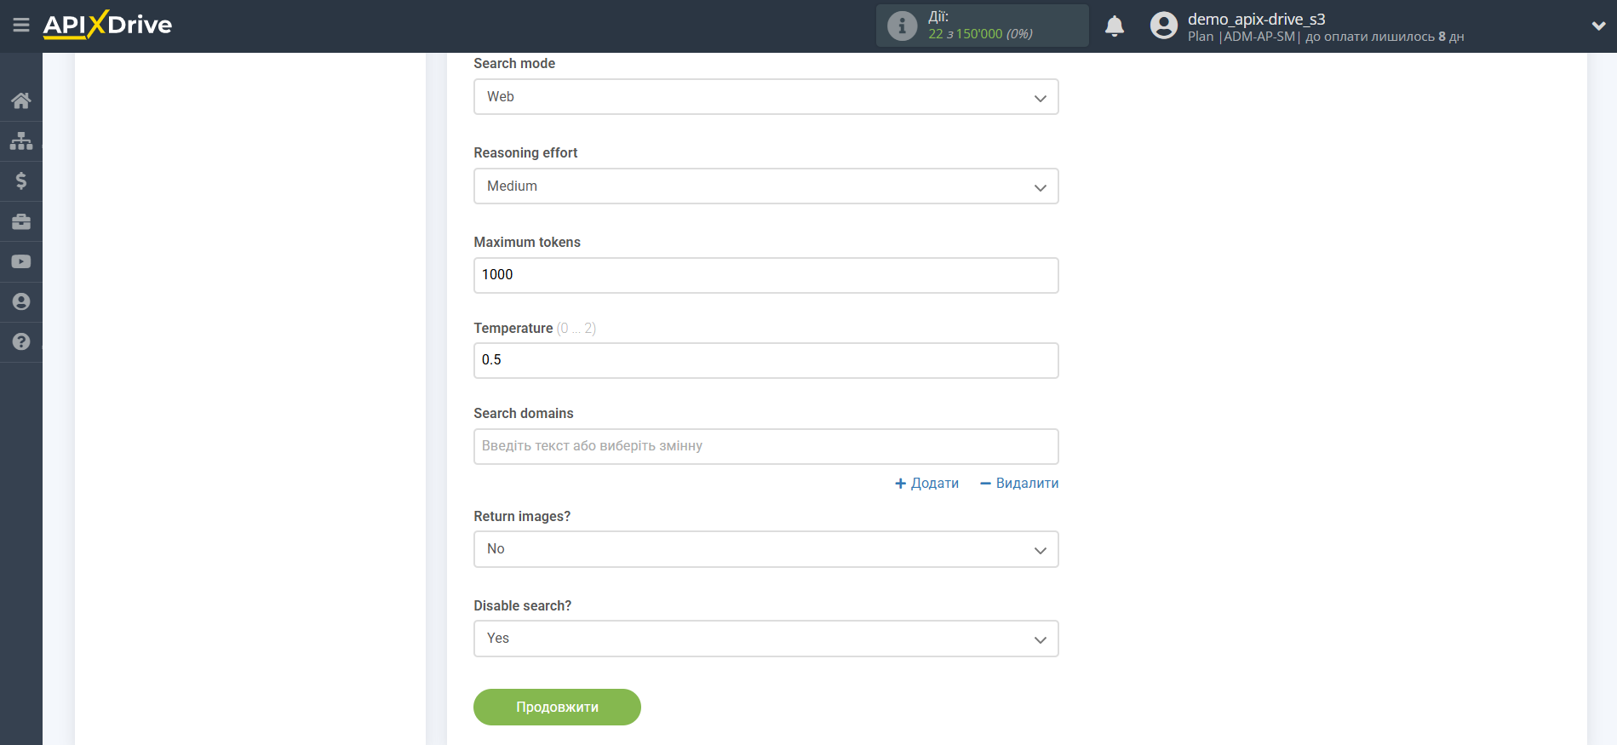Expand the Search mode dropdown
This screenshot has height=745, width=1617.
click(x=765, y=97)
